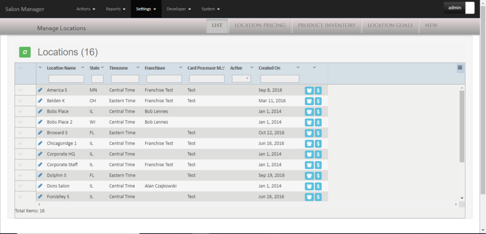Image resolution: width=486 pixels, height=234 pixels.
Task: Click the grid's vertical scrollbar
Action: pos(462,126)
